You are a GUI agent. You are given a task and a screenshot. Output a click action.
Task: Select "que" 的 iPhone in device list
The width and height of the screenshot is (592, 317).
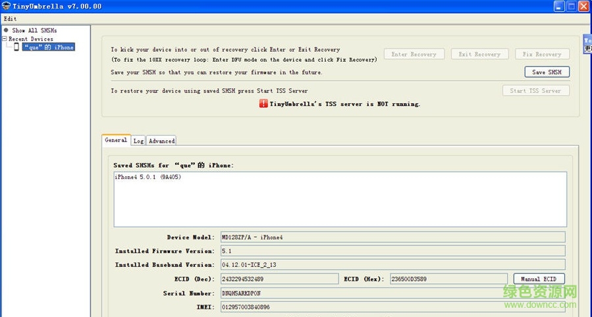click(49, 47)
